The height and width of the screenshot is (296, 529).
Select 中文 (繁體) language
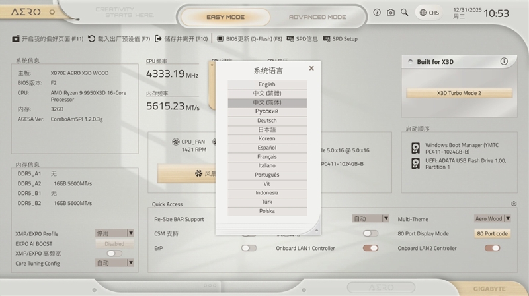click(267, 93)
